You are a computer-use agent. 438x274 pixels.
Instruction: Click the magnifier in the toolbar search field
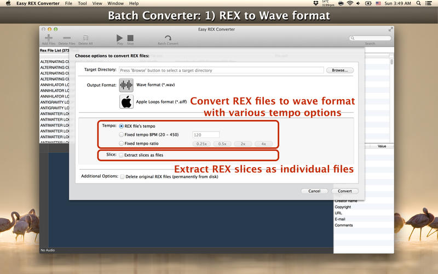click(x=353, y=38)
